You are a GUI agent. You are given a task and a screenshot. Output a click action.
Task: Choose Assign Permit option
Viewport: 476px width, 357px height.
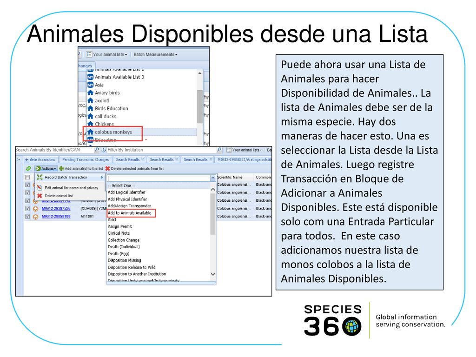(119, 226)
